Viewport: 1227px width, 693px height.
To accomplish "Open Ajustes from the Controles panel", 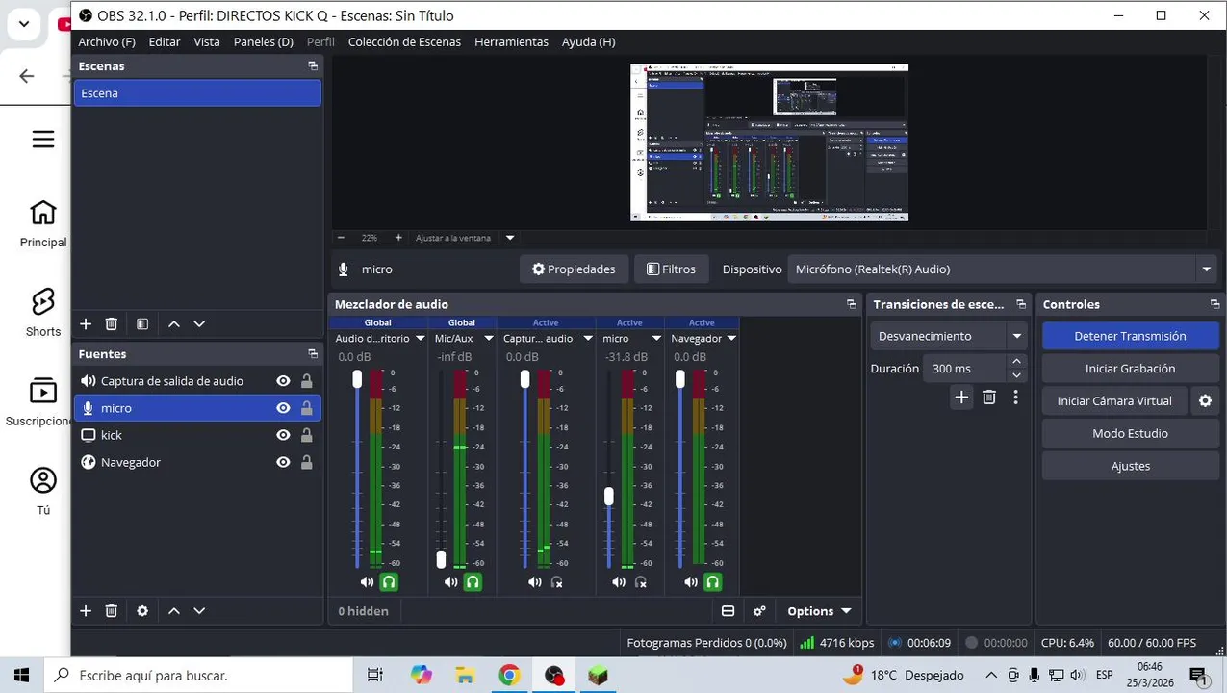I will coord(1130,466).
